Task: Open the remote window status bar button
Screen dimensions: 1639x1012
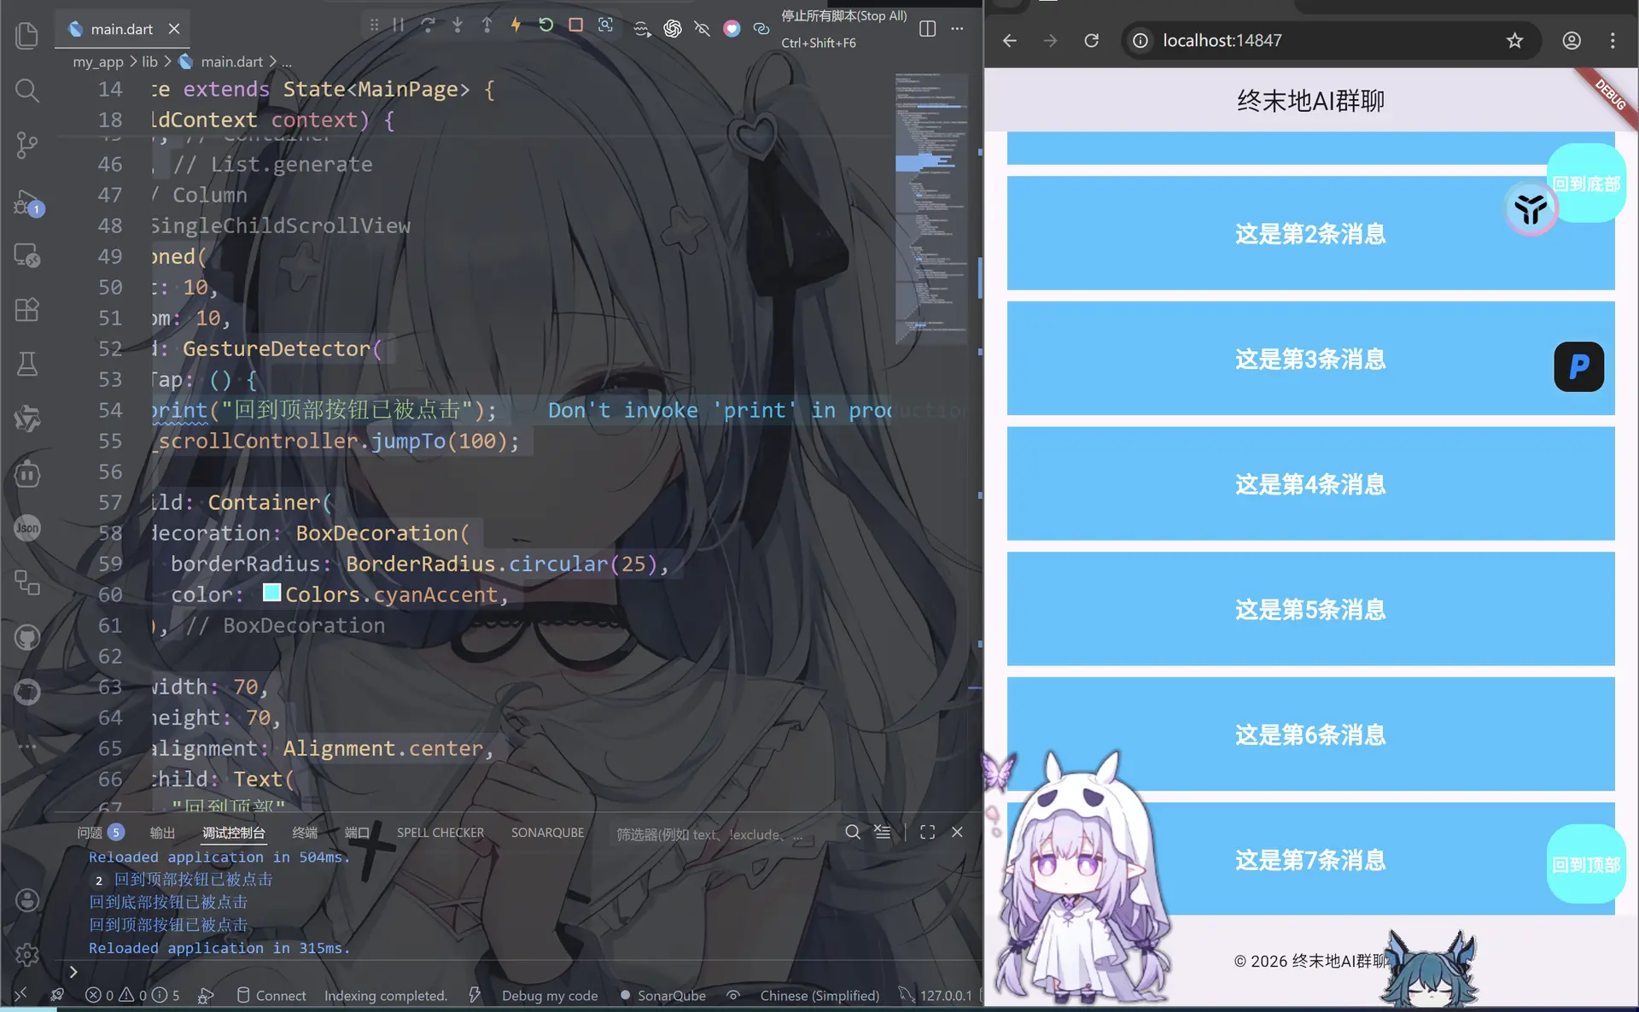Action: point(20,995)
